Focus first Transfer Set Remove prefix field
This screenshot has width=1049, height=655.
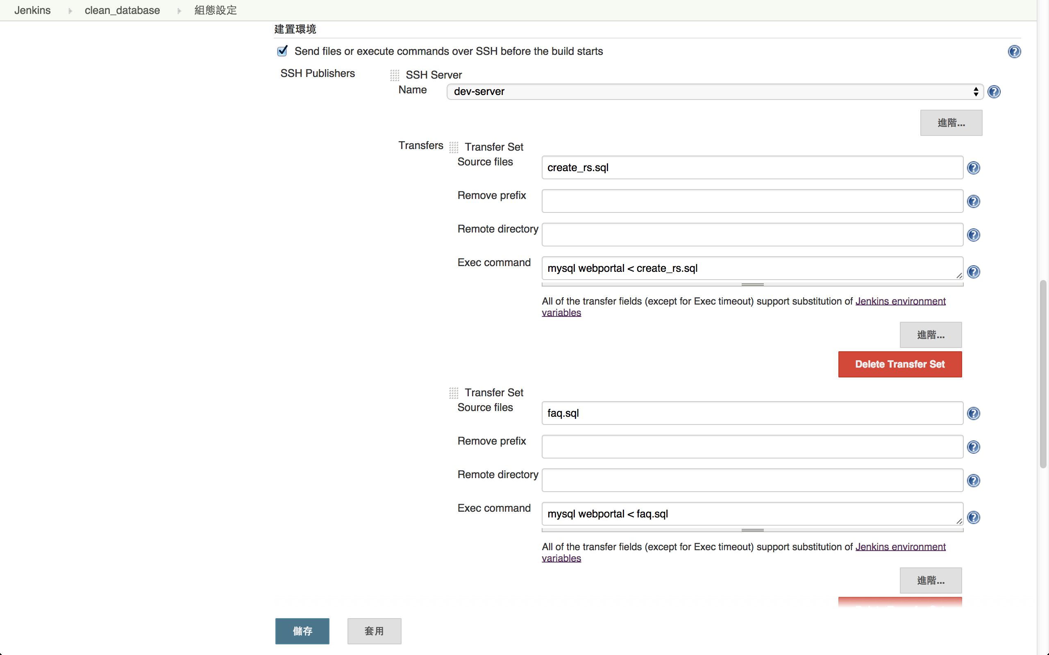click(x=752, y=201)
